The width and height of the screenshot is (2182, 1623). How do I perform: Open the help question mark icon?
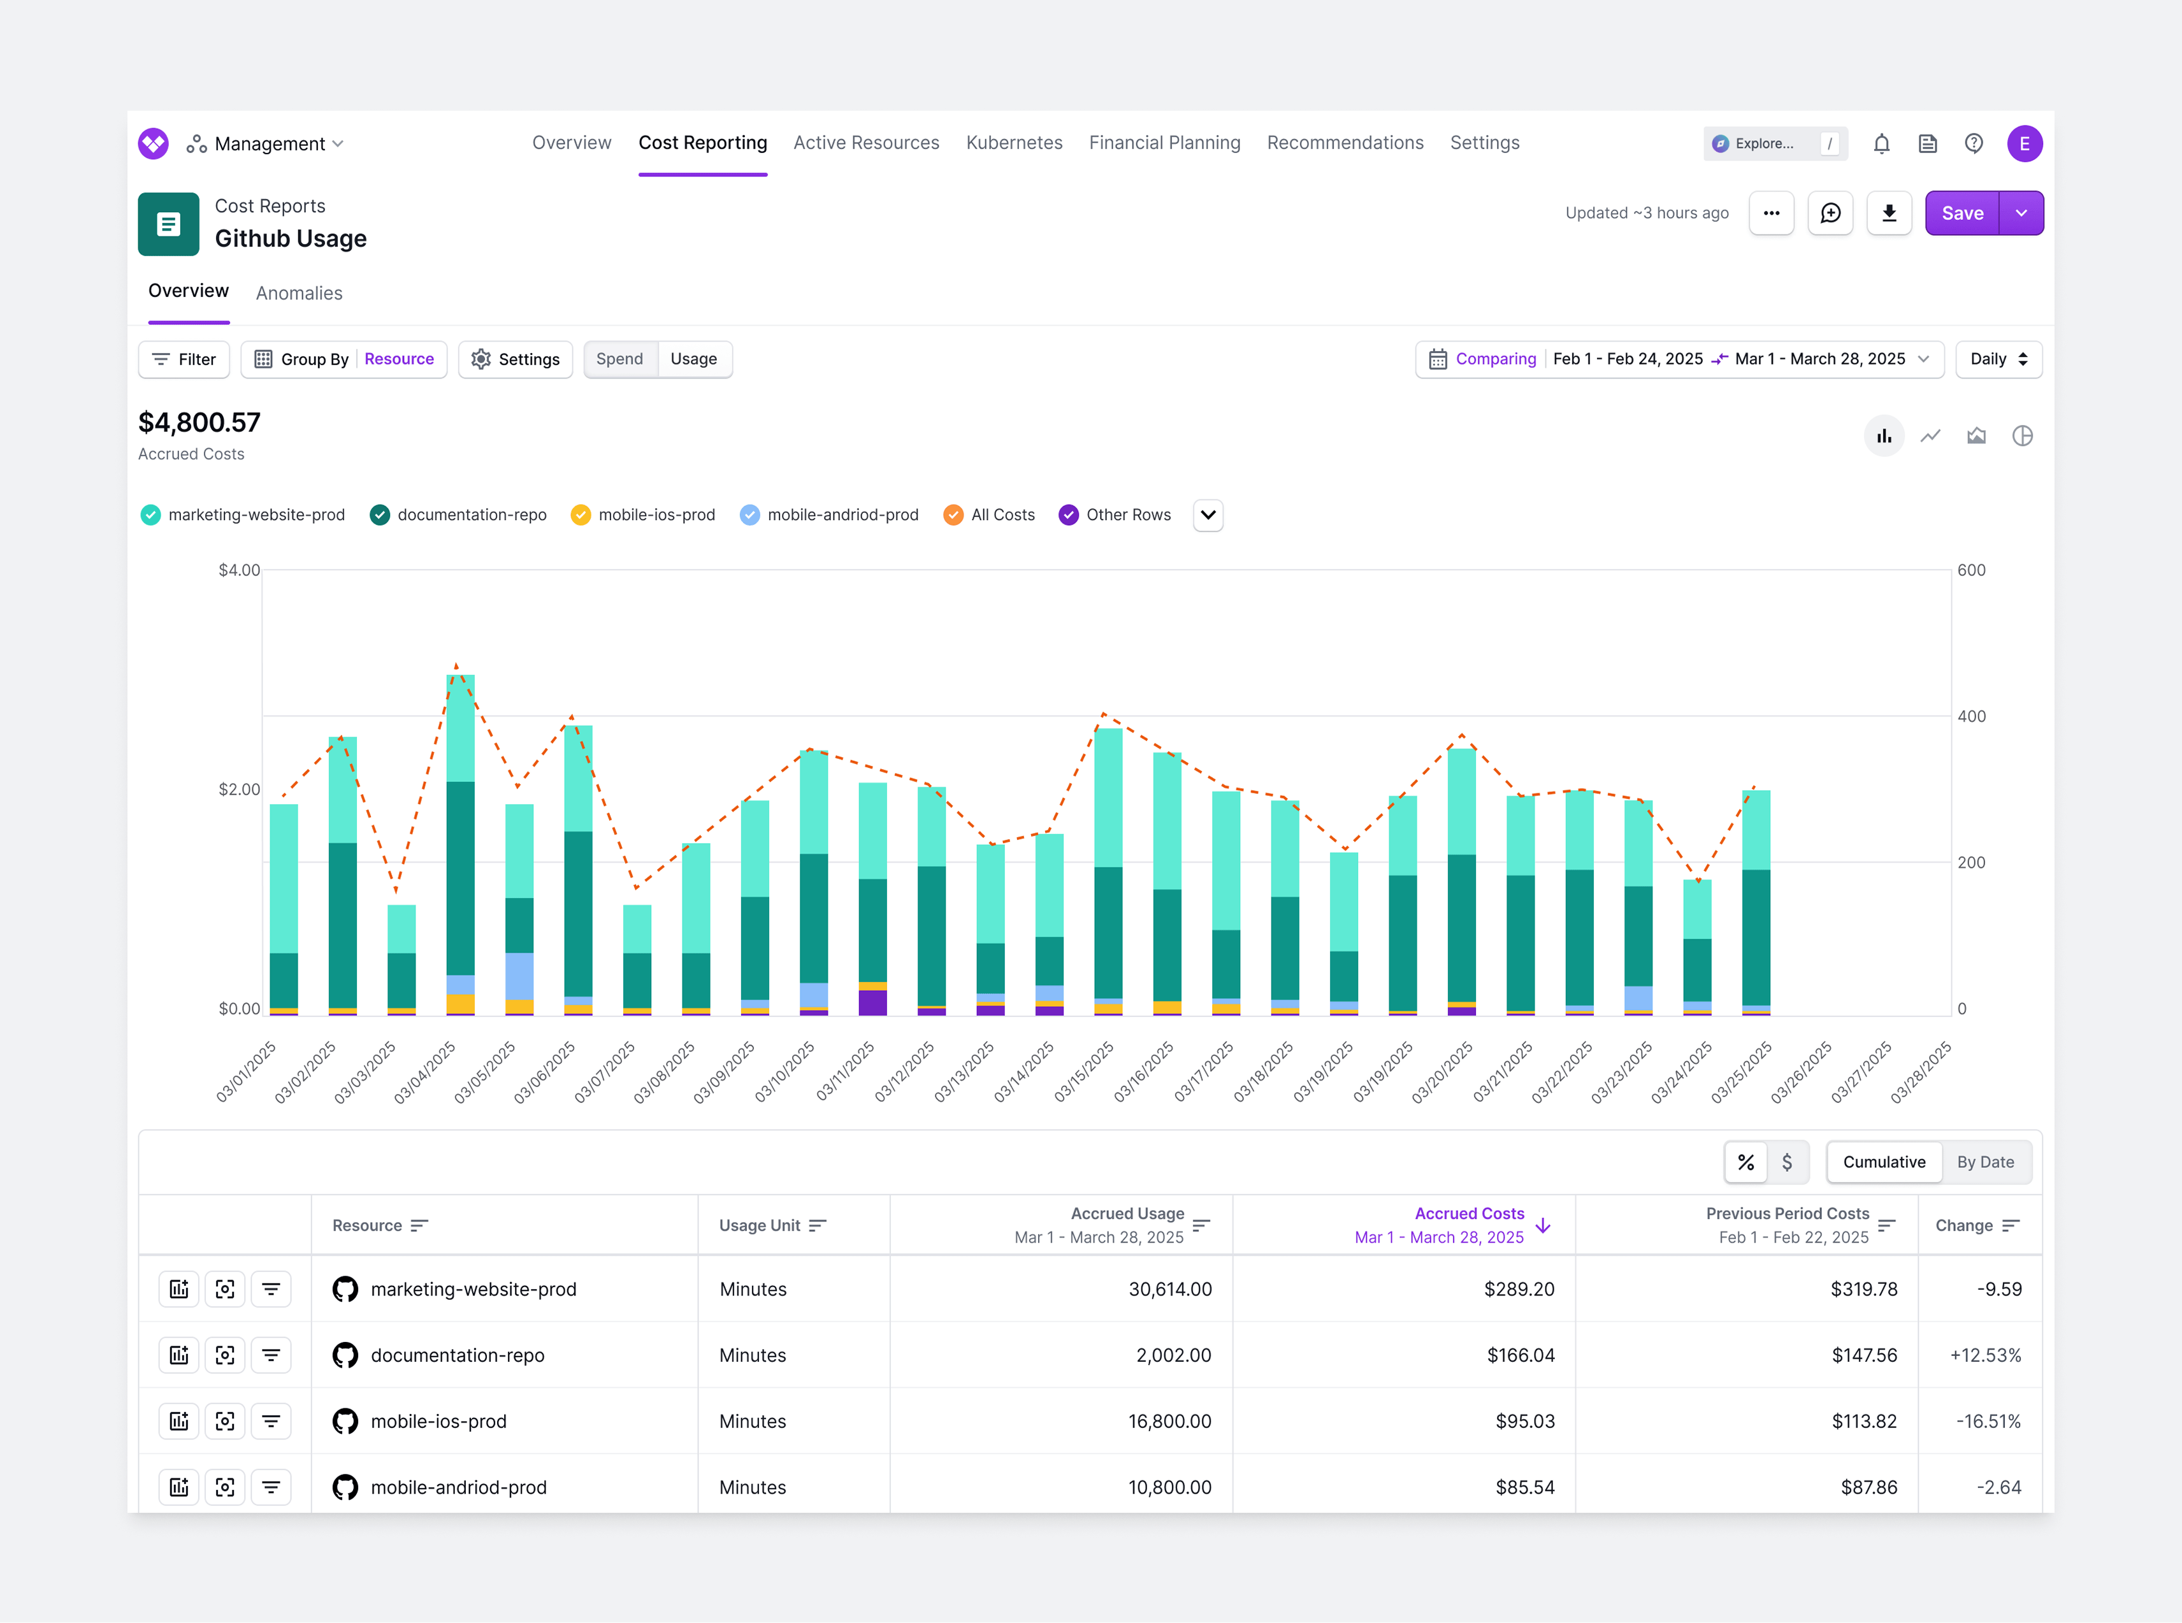point(1973,145)
